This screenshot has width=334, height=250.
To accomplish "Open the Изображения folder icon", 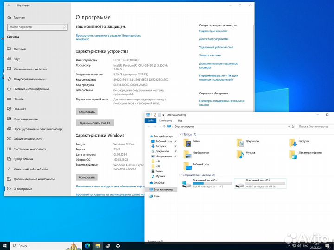I will [x=187, y=155].
